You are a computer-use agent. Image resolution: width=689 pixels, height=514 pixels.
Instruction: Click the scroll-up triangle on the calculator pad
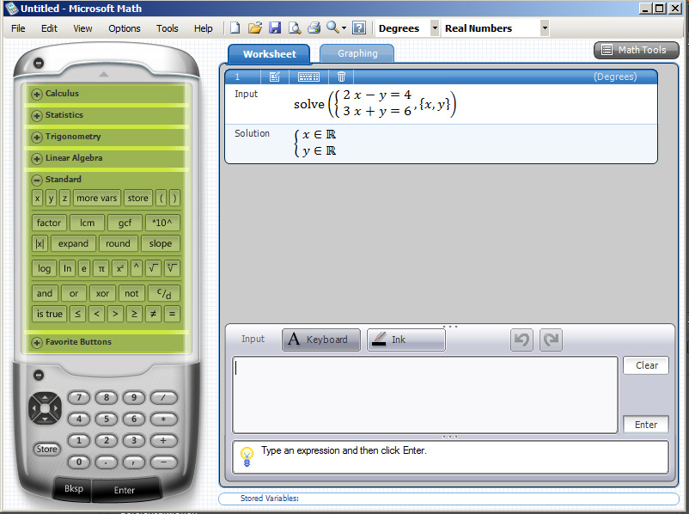point(104,74)
